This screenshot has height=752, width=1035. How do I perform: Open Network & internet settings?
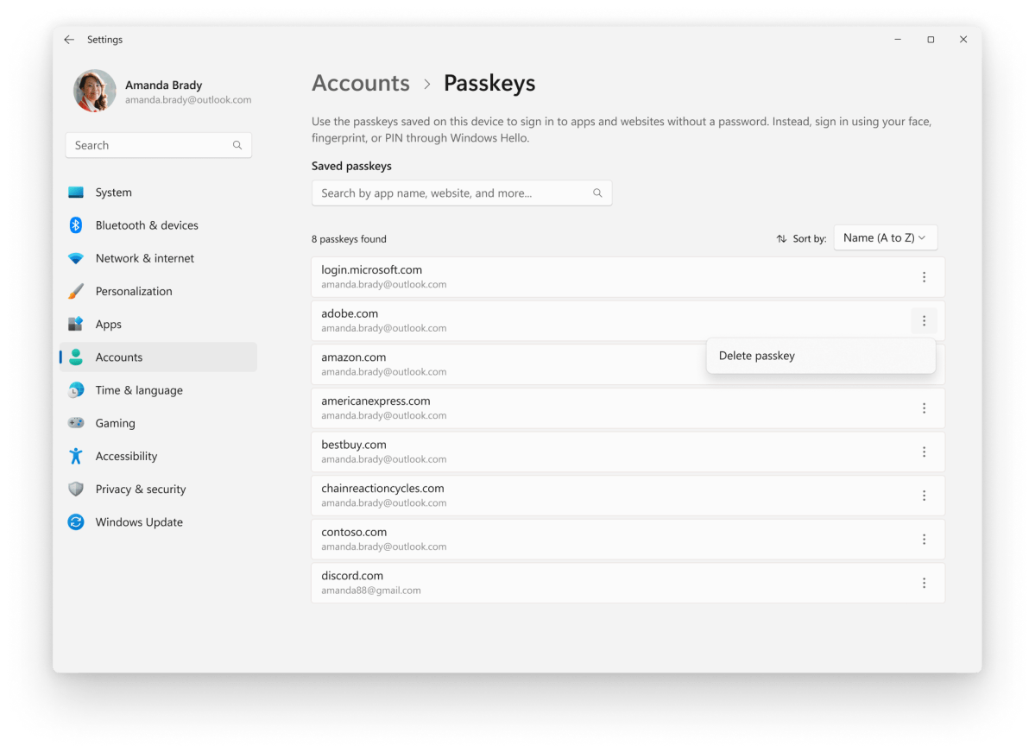pos(77,257)
